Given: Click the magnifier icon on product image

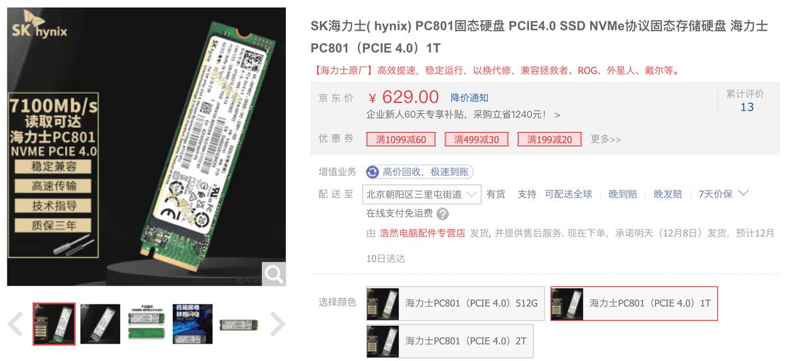Looking at the screenshot, I should pos(273,274).
